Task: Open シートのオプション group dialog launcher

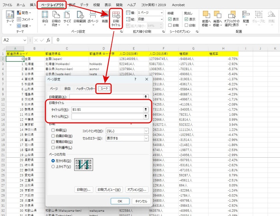Action: point(197,31)
